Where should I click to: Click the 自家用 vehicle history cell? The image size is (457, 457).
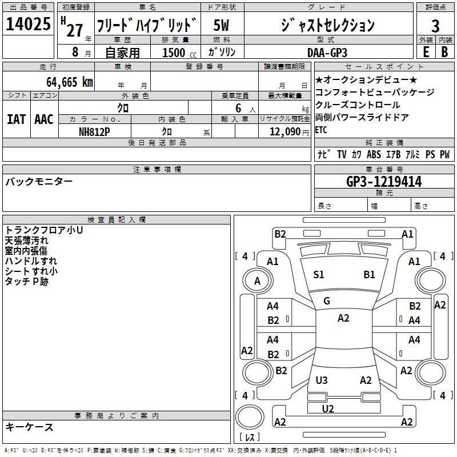(122, 53)
